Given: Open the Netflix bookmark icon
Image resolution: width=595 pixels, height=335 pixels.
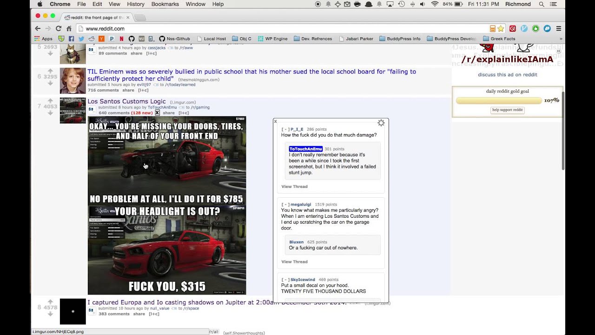Looking at the screenshot, I should 121,39.
